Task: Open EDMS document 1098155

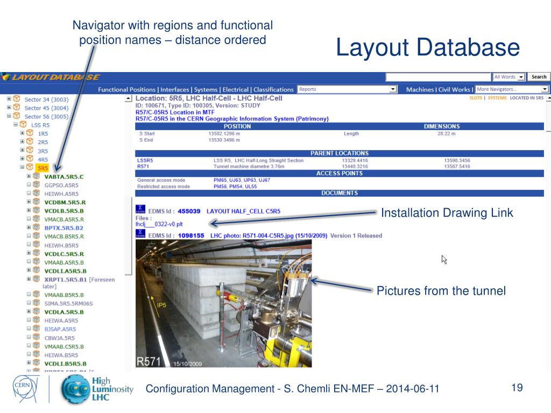Action: click(x=191, y=236)
